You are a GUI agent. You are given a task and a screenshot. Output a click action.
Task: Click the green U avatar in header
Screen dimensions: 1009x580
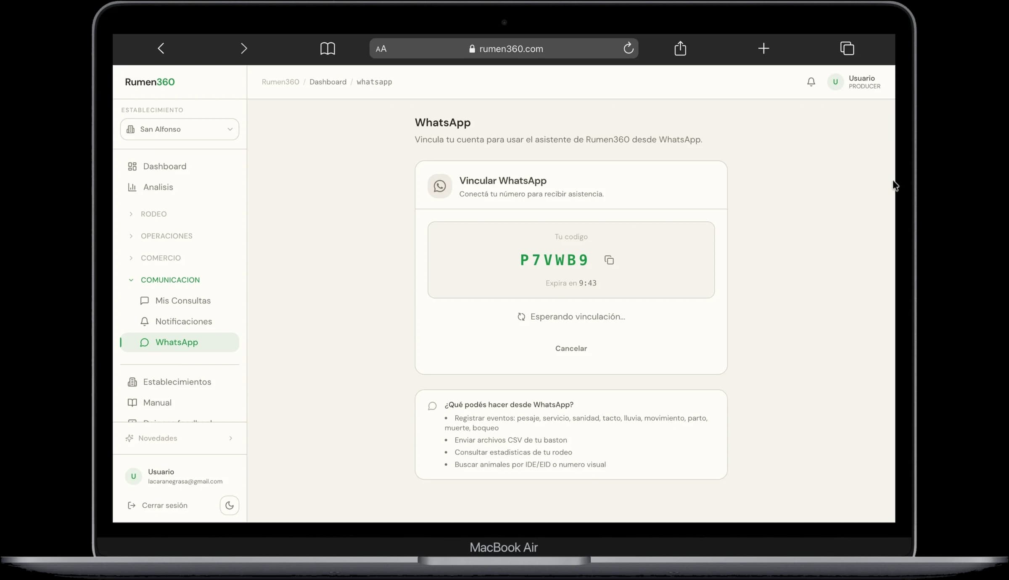[x=835, y=82]
